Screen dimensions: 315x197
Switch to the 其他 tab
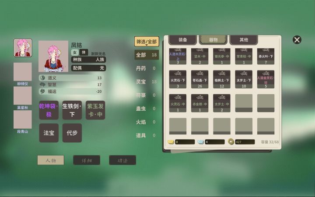244,40
